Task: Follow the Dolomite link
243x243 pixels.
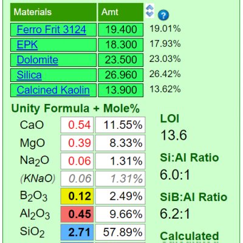Action: [38, 60]
